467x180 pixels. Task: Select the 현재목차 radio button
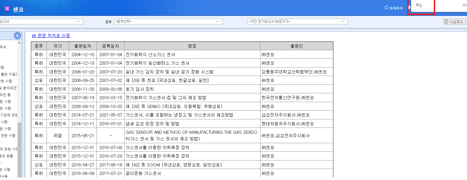tap(386, 8)
